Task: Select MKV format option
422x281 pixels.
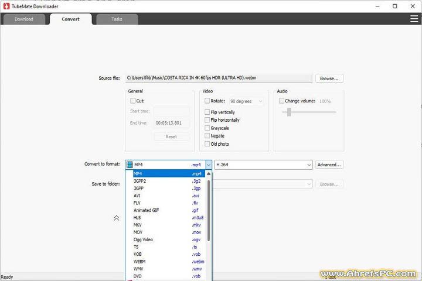Action: pos(169,225)
